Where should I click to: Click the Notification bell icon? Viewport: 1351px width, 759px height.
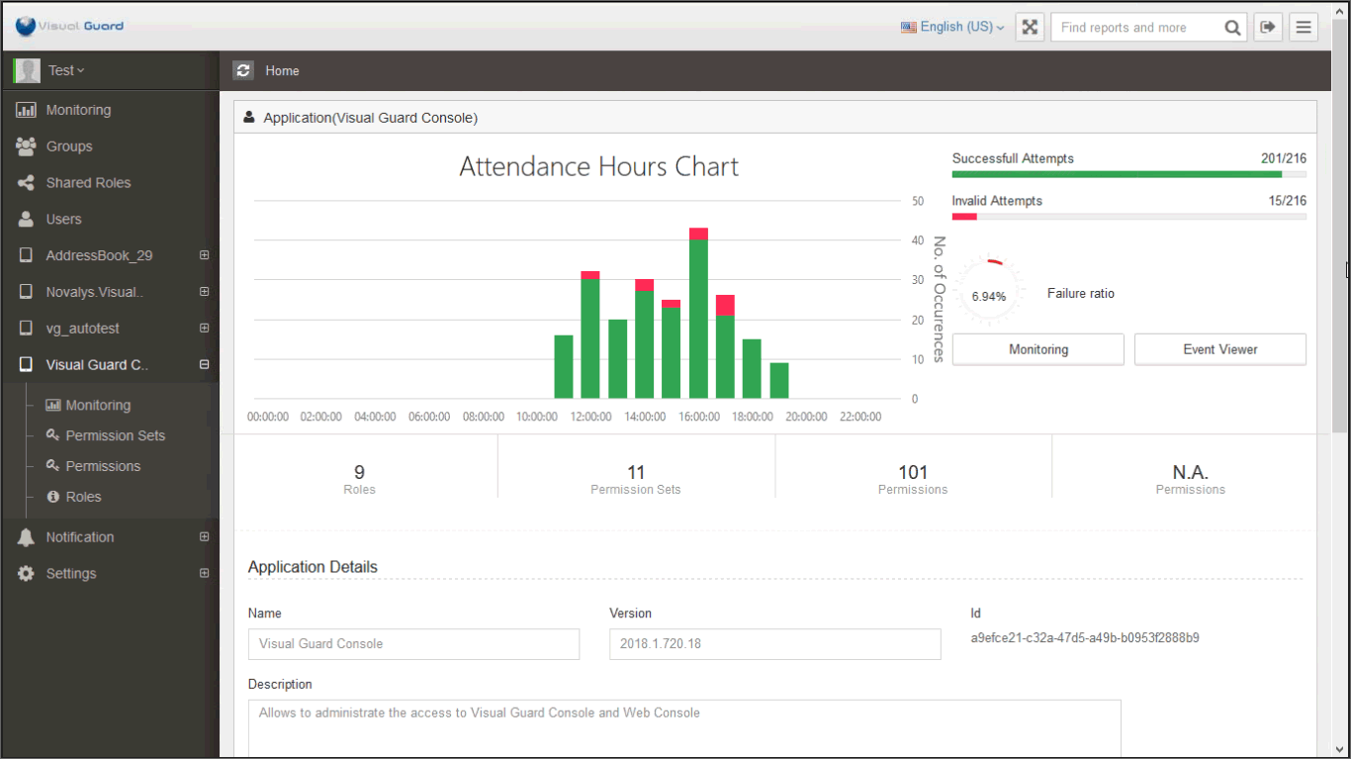click(x=26, y=537)
